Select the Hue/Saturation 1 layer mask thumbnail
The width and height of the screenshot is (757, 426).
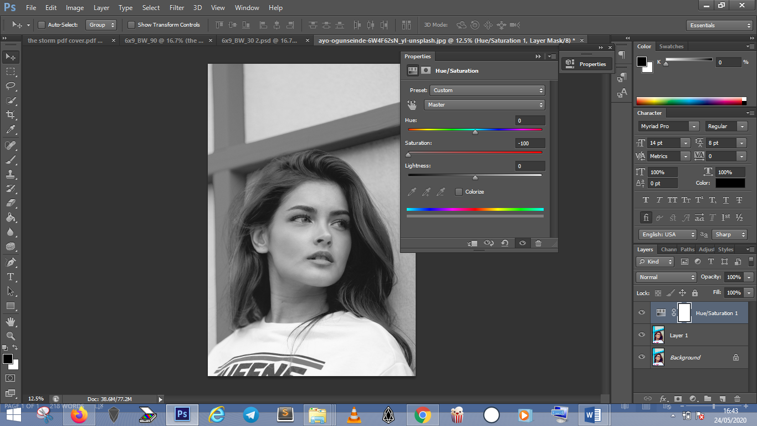684,313
